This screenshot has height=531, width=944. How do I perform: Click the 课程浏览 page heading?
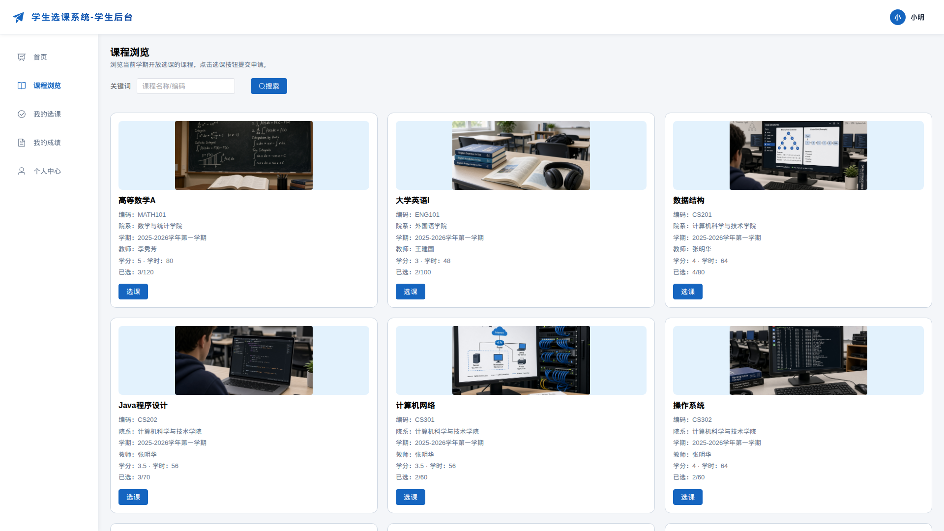tap(130, 52)
